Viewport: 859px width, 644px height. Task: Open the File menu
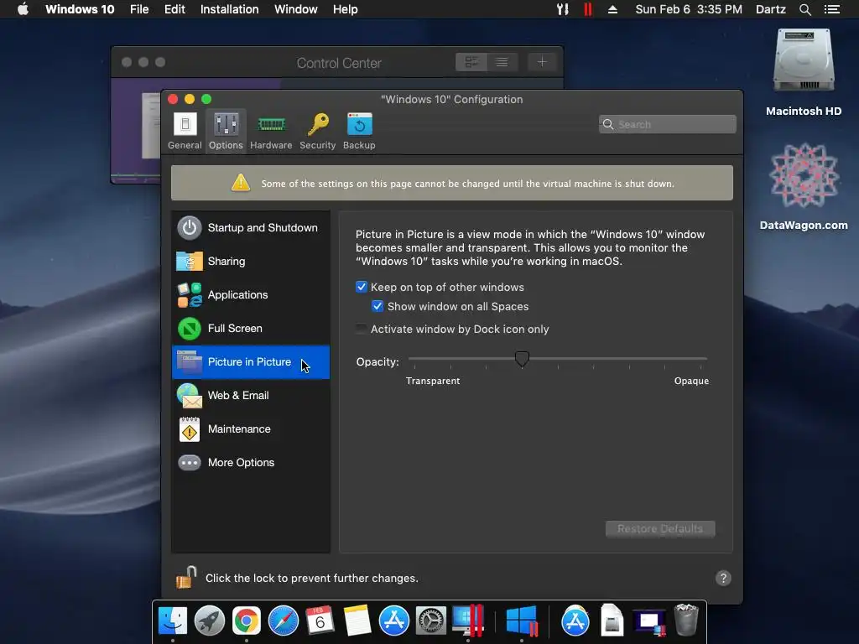pos(139,9)
